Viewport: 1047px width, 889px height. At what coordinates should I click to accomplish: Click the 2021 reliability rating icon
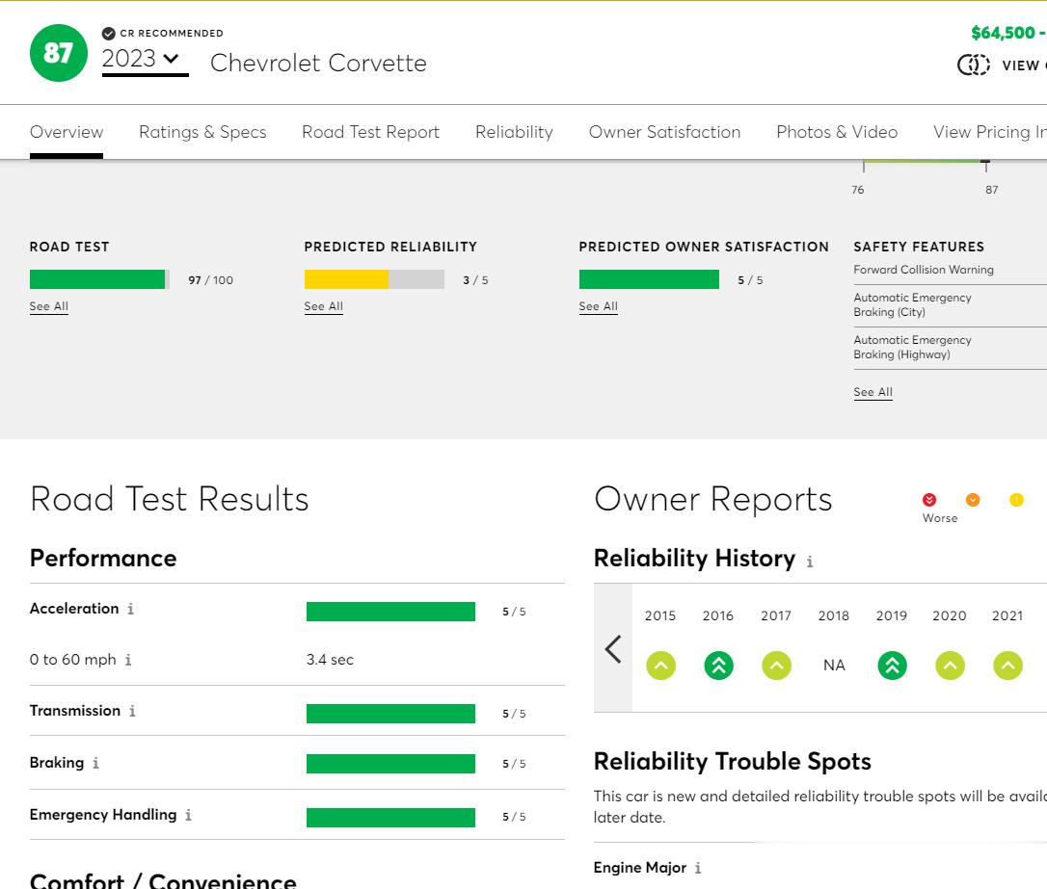tap(1007, 666)
